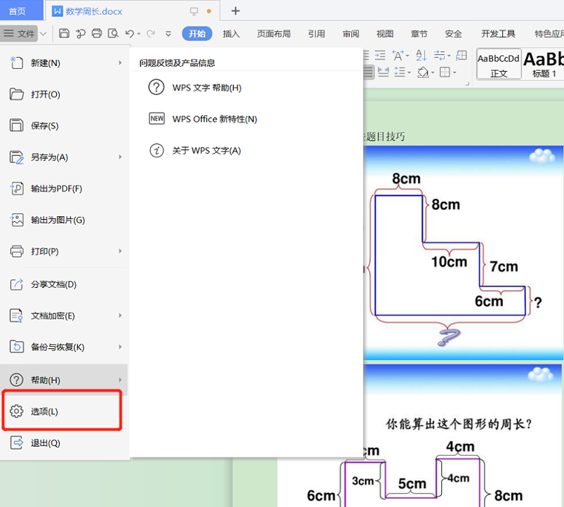Click the Save icon in quick toolbar

(x=64, y=34)
